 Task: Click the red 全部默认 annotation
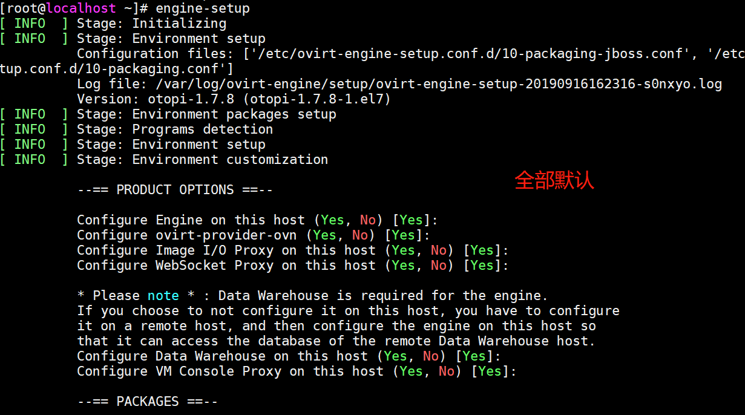coord(554,180)
